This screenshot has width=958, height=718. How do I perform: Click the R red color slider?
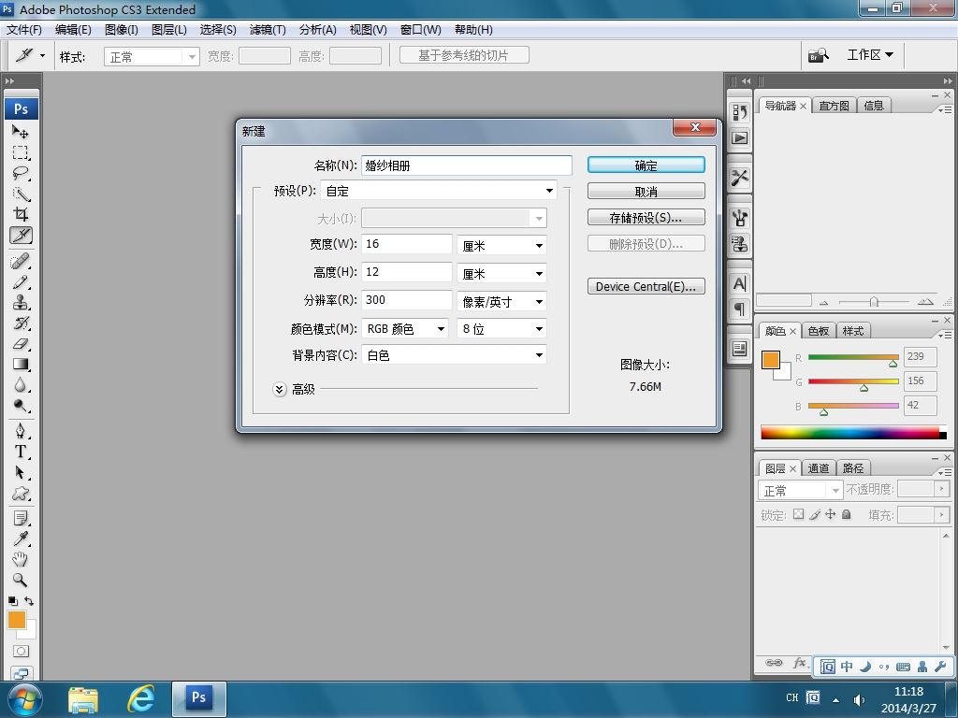[853, 357]
